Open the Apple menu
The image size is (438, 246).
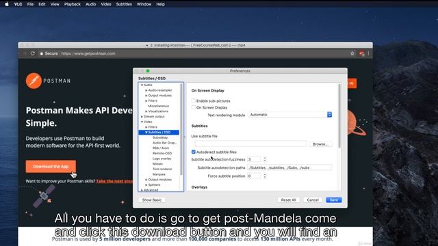[7, 4]
